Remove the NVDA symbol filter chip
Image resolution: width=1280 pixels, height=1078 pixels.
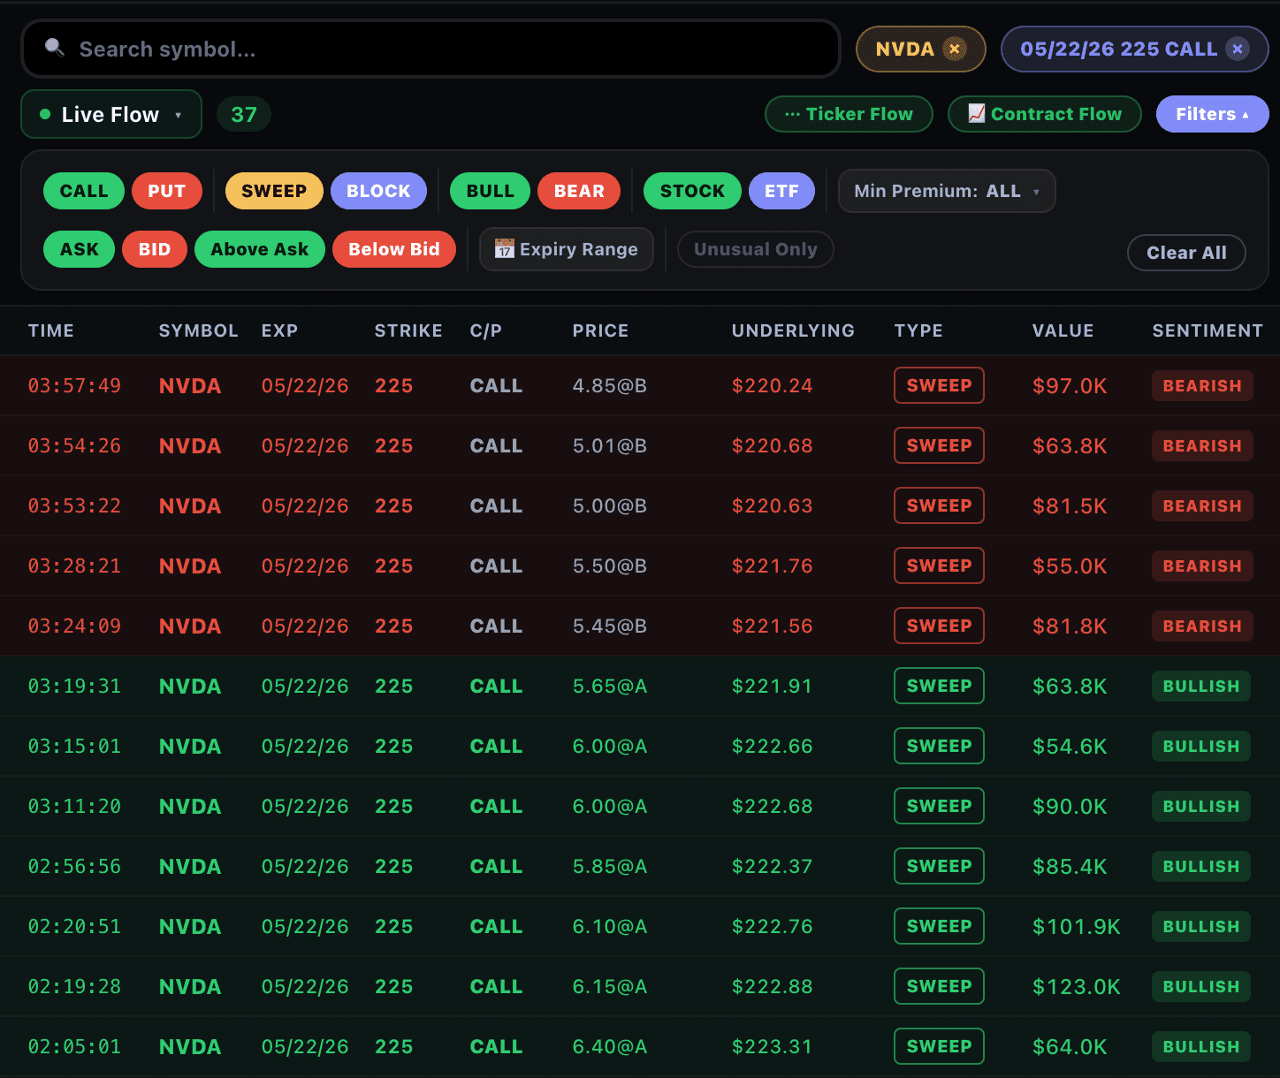(954, 49)
